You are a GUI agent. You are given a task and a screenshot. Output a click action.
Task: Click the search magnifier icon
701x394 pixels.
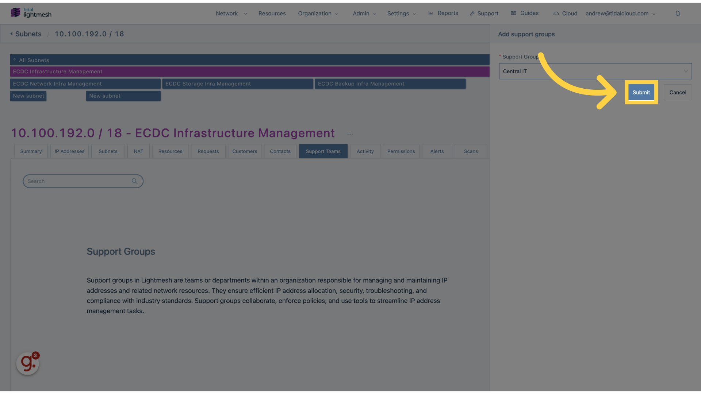click(x=135, y=181)
